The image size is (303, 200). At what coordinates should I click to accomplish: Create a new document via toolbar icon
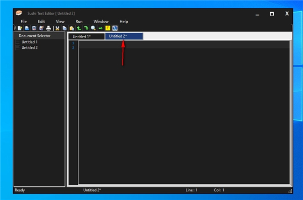pyautogui.click(x=20, y=28)
